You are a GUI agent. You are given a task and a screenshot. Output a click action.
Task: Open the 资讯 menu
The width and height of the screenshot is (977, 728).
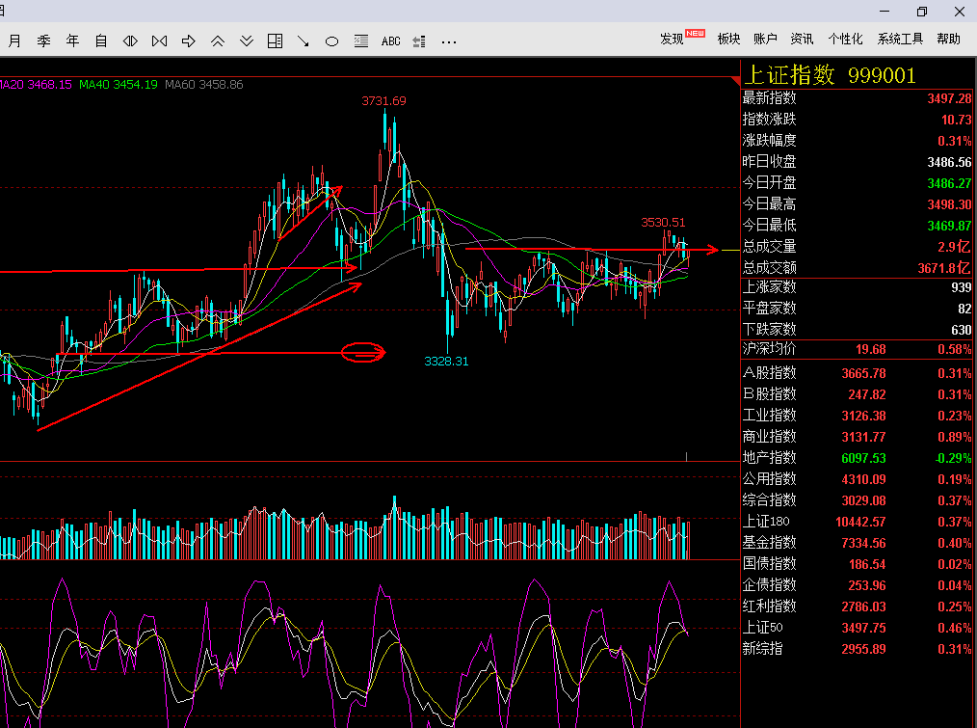(x=802, y=39)
